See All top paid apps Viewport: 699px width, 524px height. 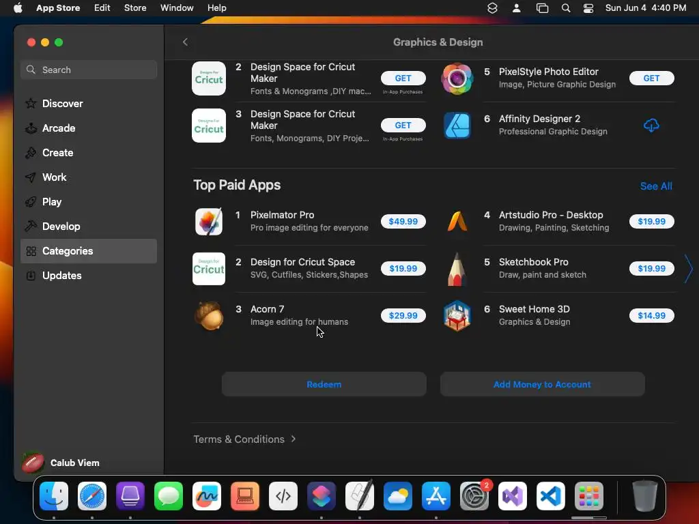pos(656,186)
